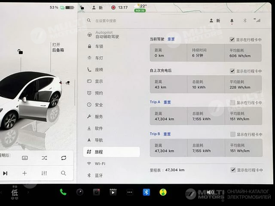Click the settings search field
The width and height of the screenshot is (275, 206).
(106, 21)
